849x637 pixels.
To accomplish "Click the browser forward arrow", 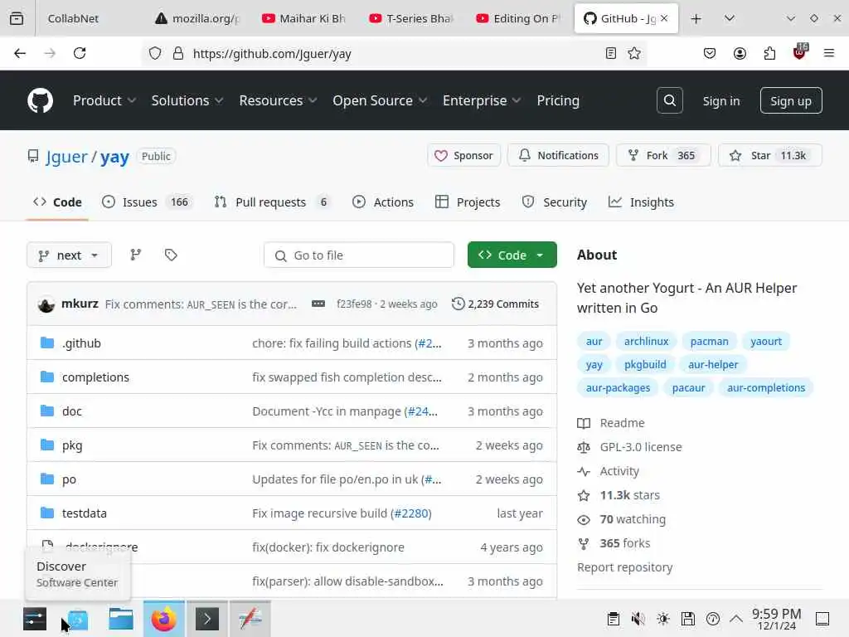I will click(x=50, y=53).
